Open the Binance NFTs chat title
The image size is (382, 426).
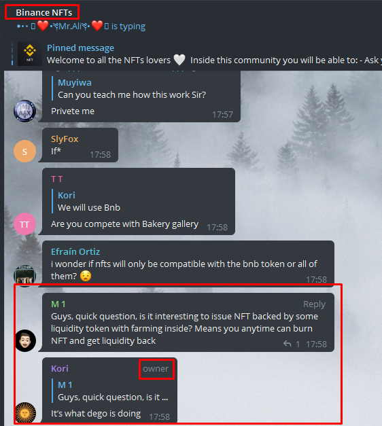[x=44, y=12]
